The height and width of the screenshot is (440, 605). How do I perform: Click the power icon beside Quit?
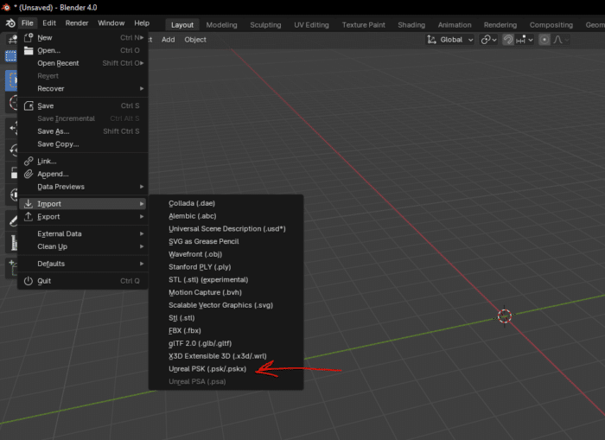[x=29, y=281]
